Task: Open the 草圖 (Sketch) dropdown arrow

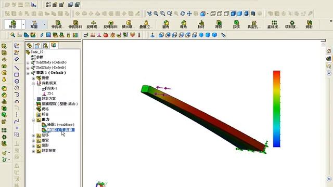Action: pyautogui.click(x=45, y=24)
